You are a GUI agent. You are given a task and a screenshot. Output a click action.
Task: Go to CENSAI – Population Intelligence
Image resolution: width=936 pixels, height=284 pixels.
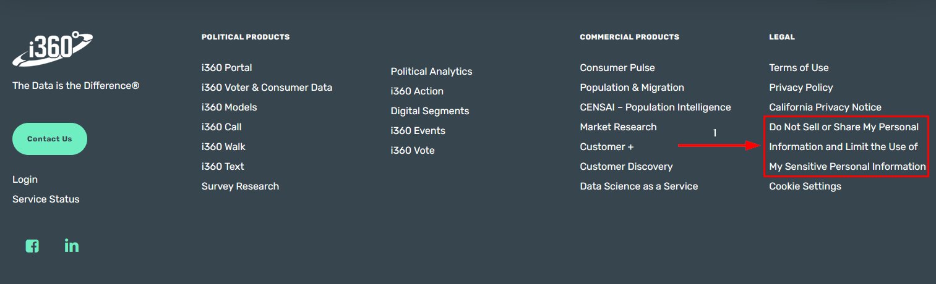tap(655, 107)
